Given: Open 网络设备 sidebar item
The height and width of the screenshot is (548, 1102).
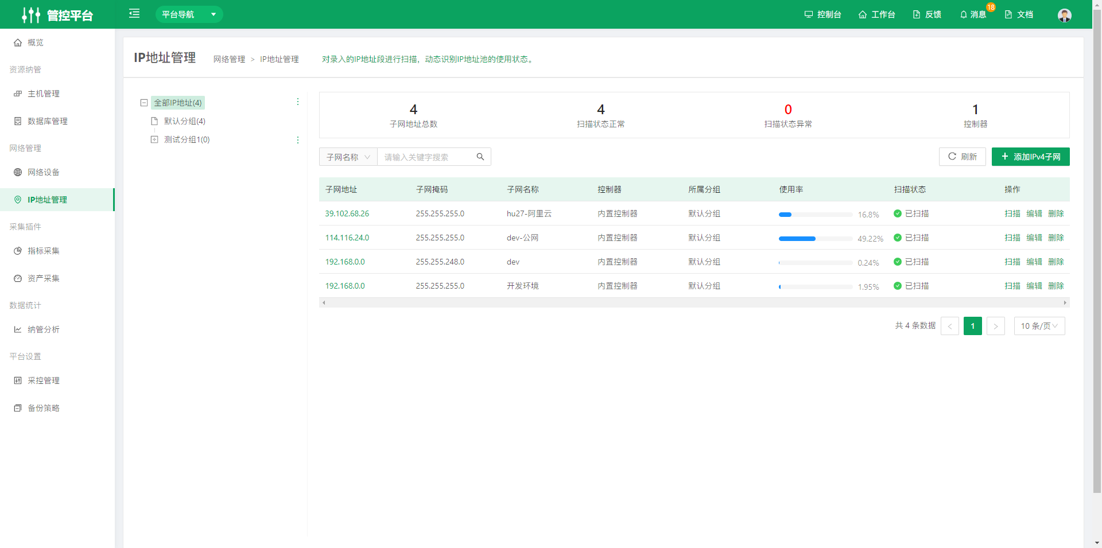Looking at the screenshot, I should point(57,172).
